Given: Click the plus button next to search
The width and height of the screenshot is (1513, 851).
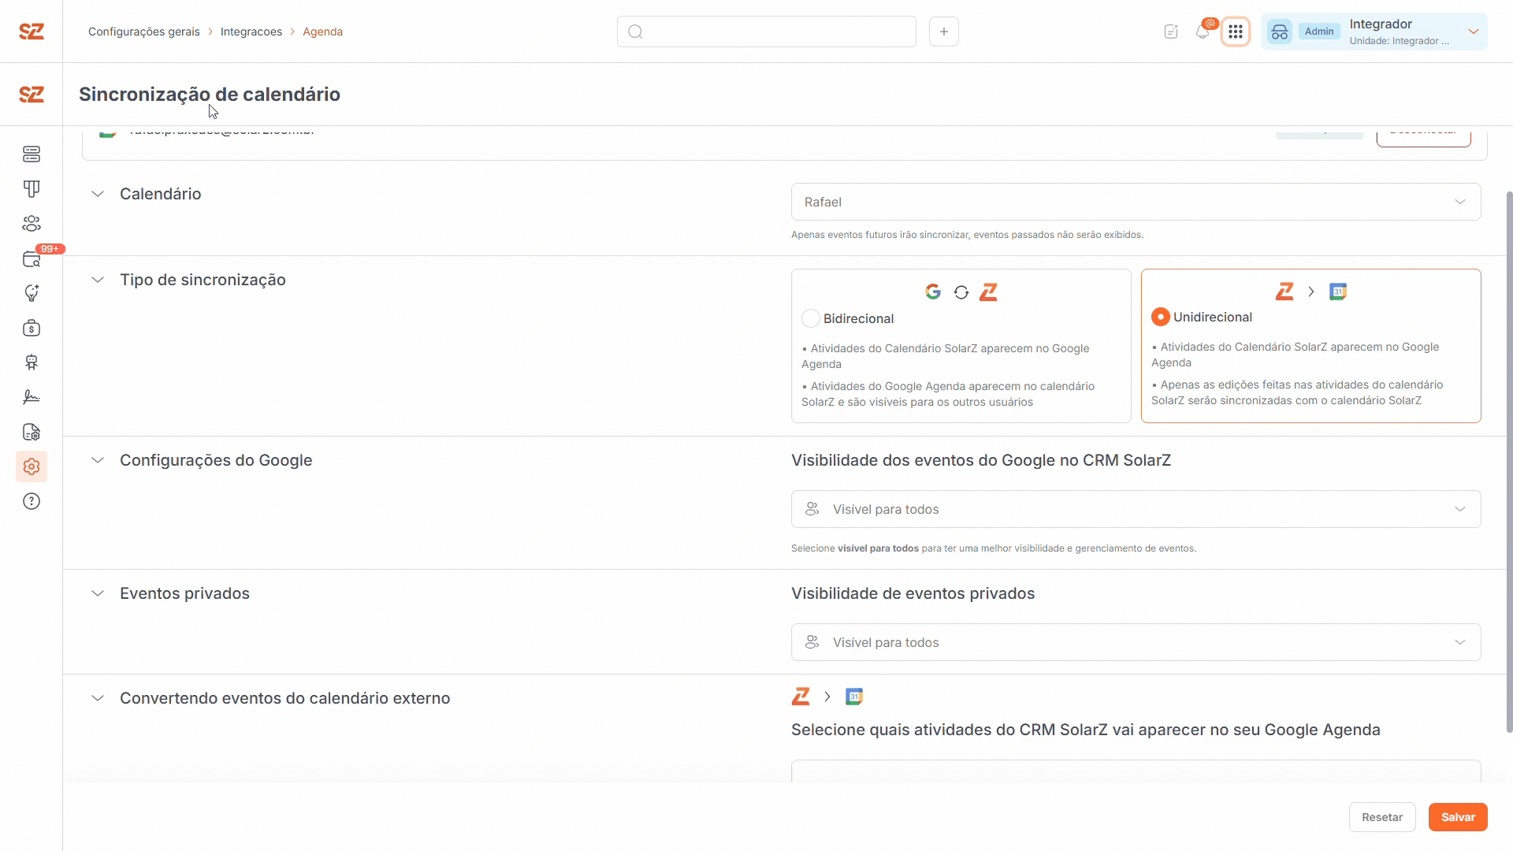Looking at the screenshot, I should [944, 32].
